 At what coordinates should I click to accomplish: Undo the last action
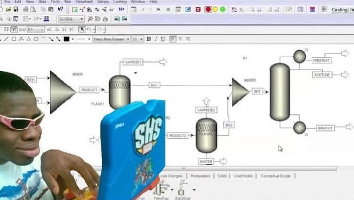click(x=89, y=29)
